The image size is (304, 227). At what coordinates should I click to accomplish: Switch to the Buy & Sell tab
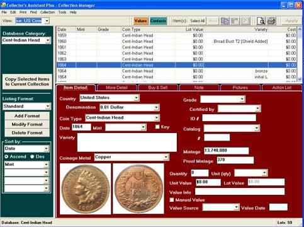point(158,88)
